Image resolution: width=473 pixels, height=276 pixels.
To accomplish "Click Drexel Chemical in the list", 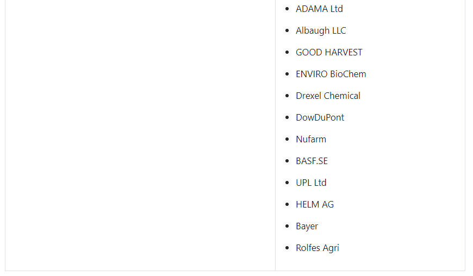I will (328, 96).
